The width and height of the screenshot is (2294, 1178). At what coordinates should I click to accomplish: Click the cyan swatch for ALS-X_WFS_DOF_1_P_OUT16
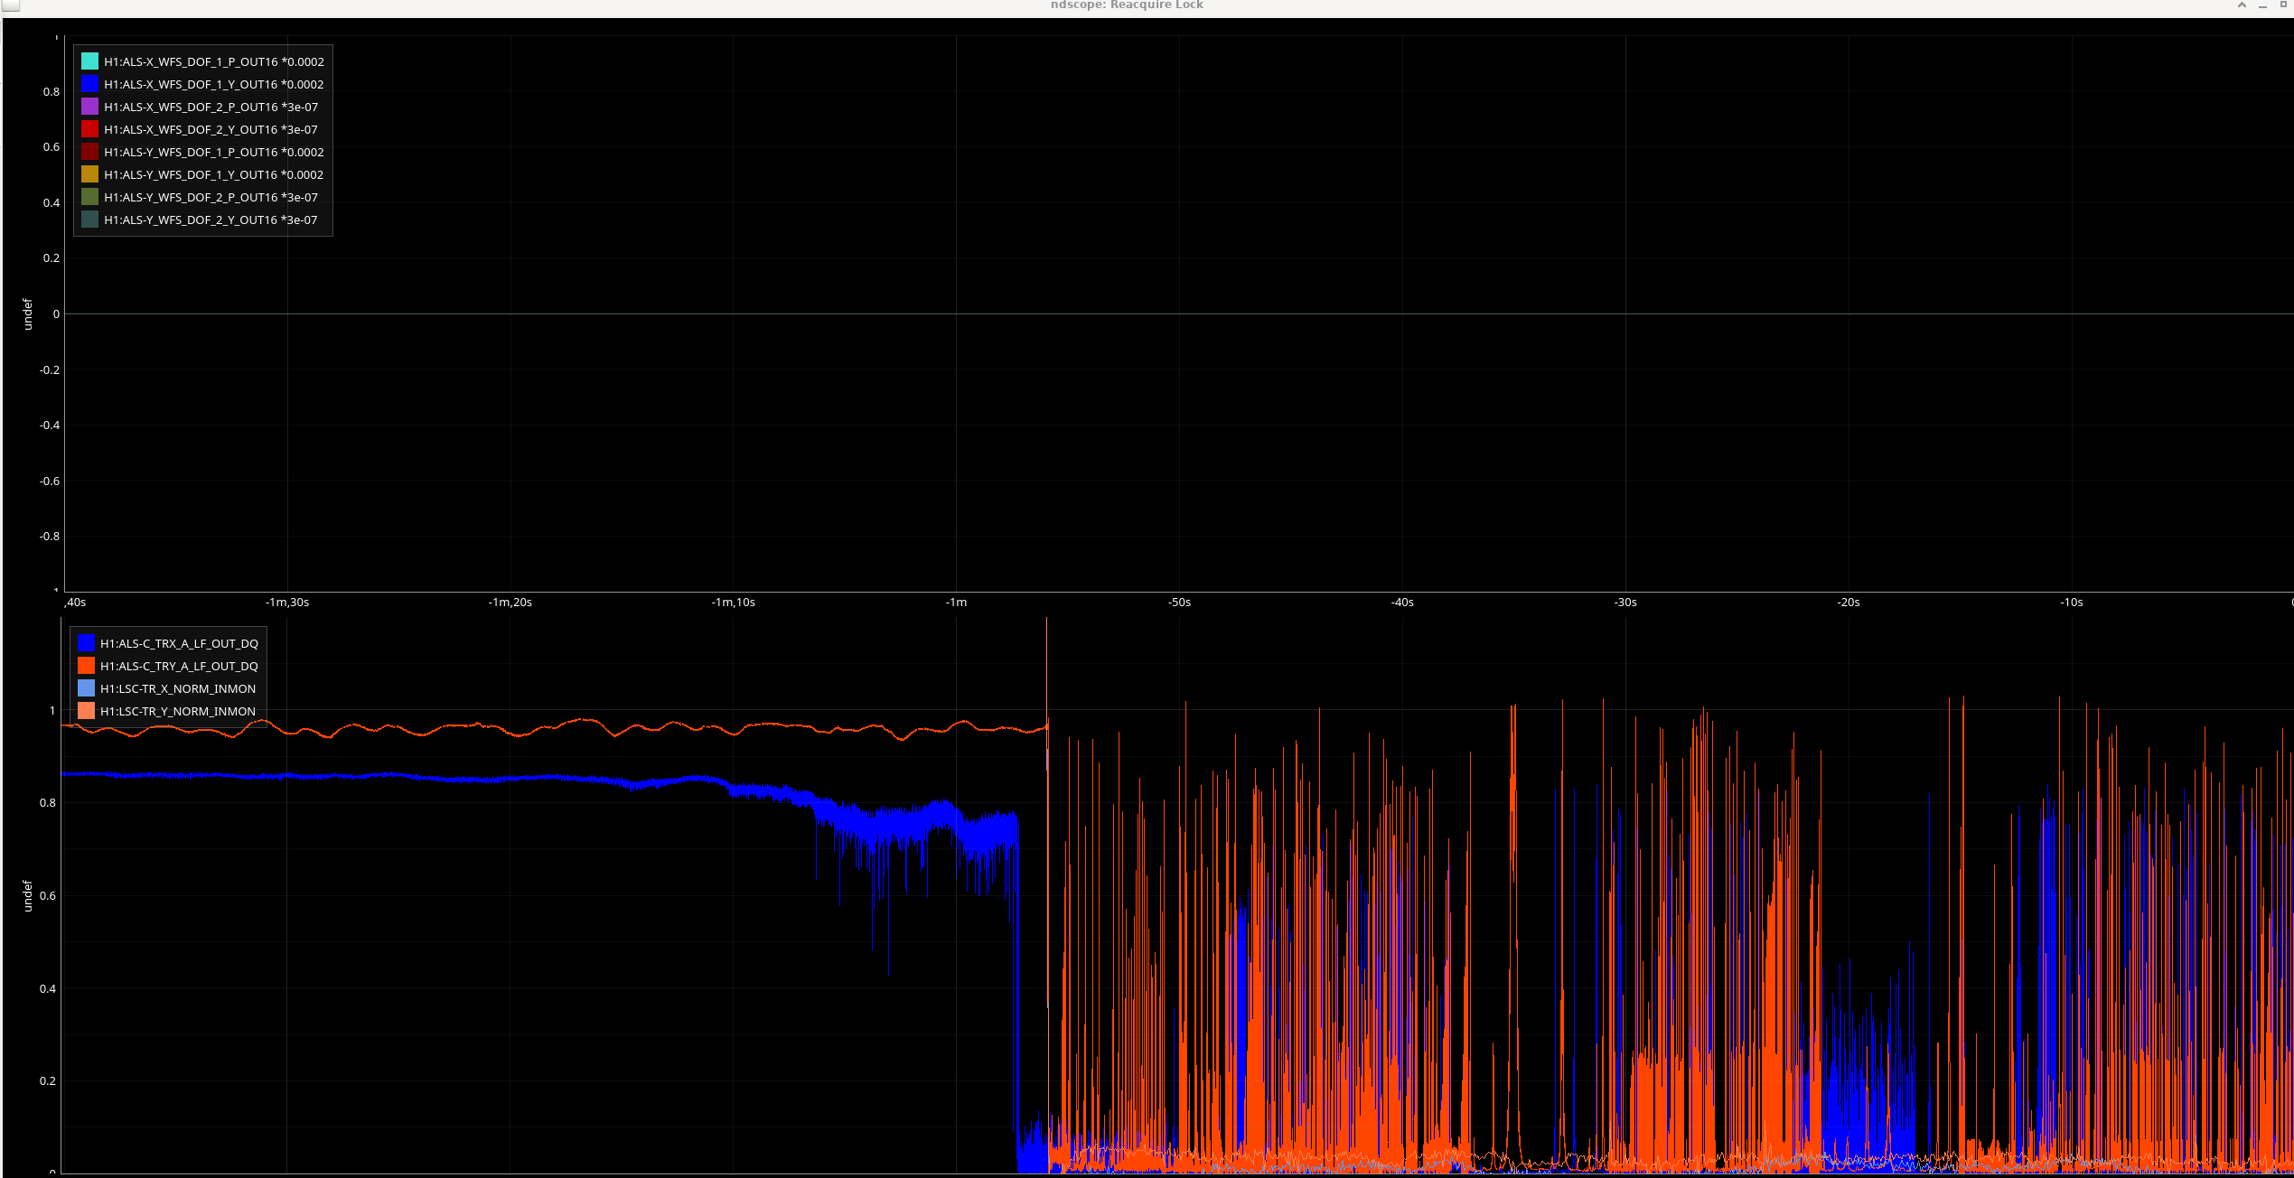[x=89, y=61]
